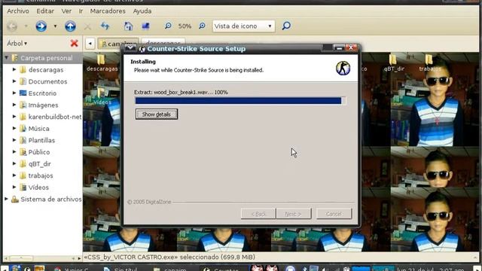Click the stop loading X icon
The image size is (482, 271).
(x=87, y=26)
